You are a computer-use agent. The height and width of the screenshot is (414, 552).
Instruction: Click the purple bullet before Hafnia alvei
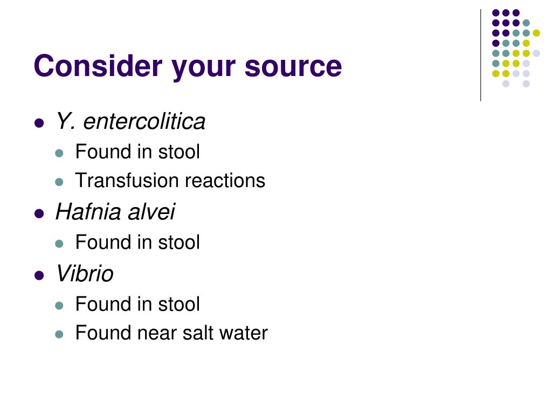click(x=39, y=213)
